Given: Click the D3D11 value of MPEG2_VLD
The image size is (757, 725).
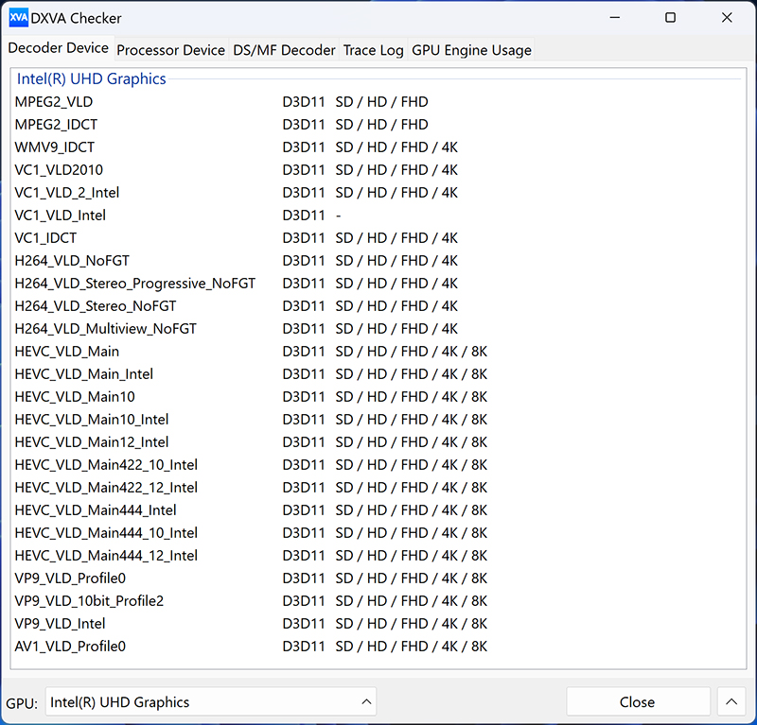Looking at the screenshot, I should [304, 102].
